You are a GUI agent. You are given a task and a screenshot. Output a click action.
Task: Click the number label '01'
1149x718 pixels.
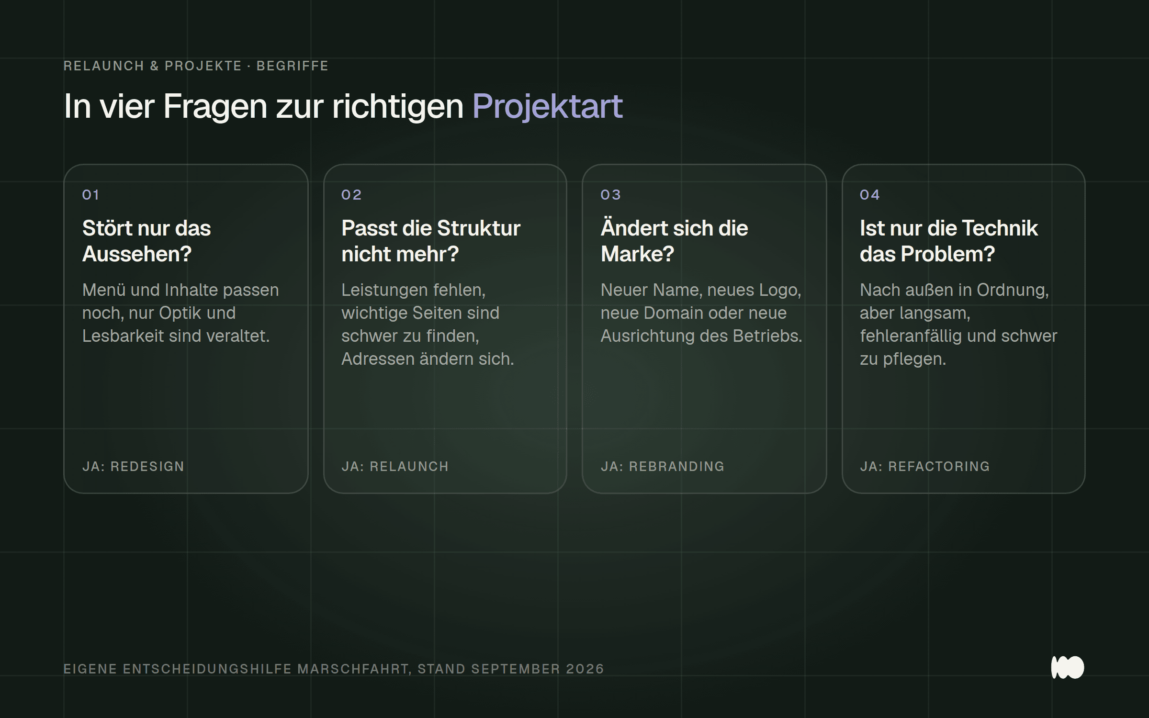[x=90, y=195]
